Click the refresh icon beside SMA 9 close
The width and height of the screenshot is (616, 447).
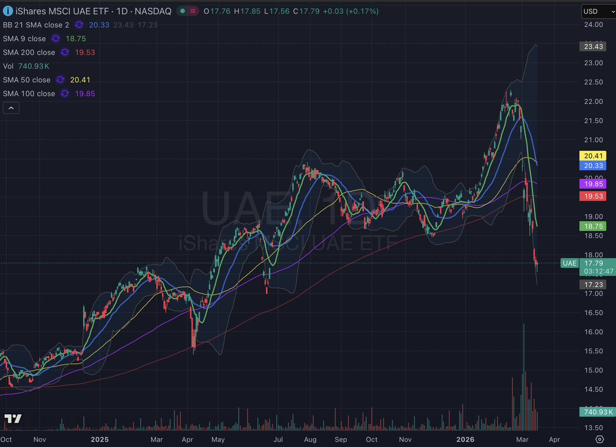pyautogui.click(x=56, y=39)
